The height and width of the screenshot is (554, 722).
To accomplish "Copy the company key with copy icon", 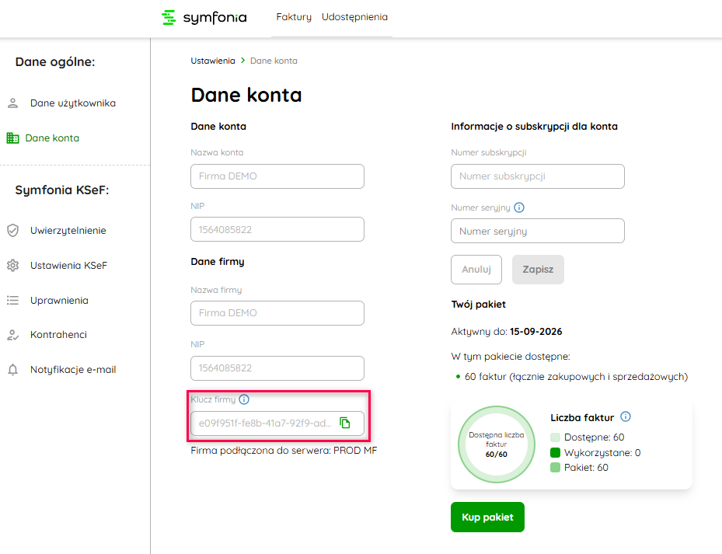I will tap(345, 423).
